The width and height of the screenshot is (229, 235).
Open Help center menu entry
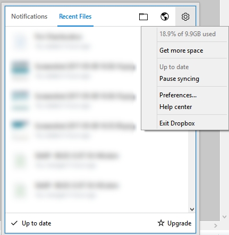click(175, 107)
